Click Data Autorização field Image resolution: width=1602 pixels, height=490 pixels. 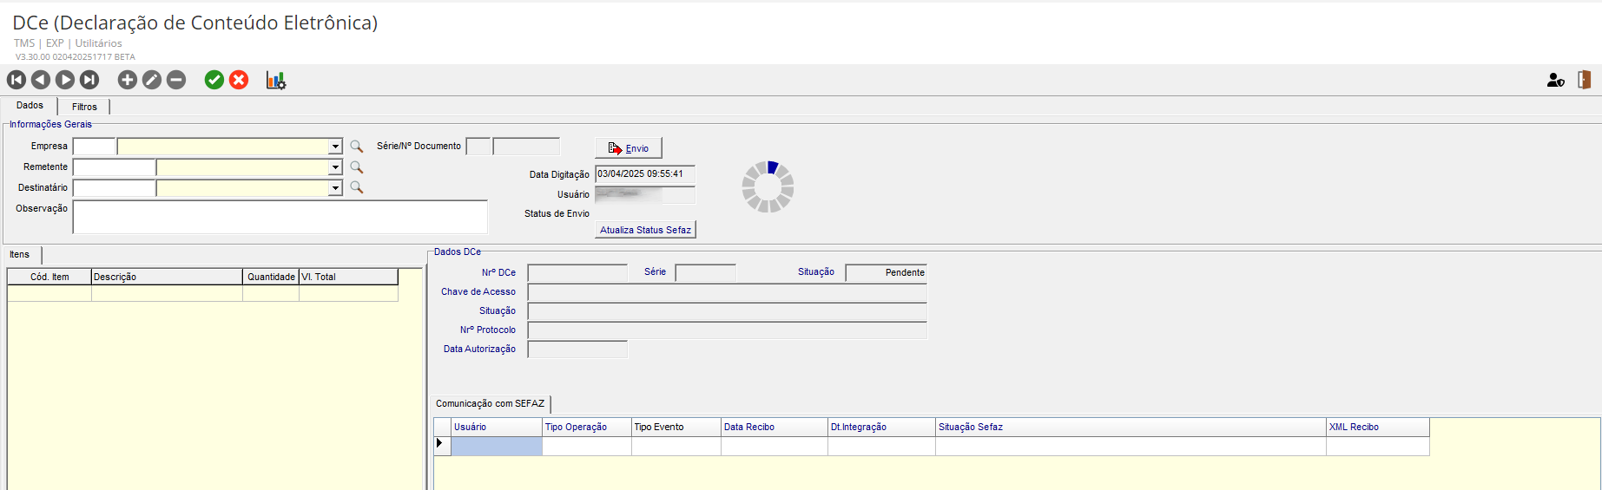tap(577, 350)
